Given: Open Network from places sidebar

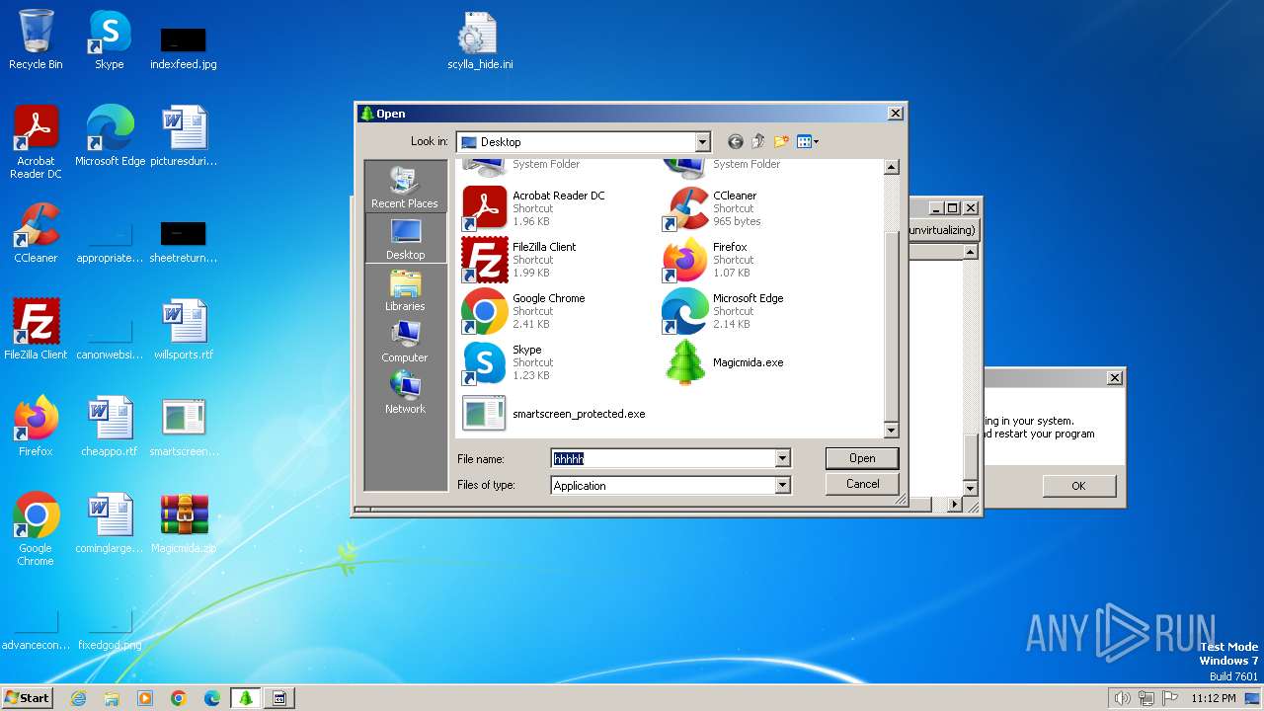Looking at the screenshot, I should click(x=405, y=393).
